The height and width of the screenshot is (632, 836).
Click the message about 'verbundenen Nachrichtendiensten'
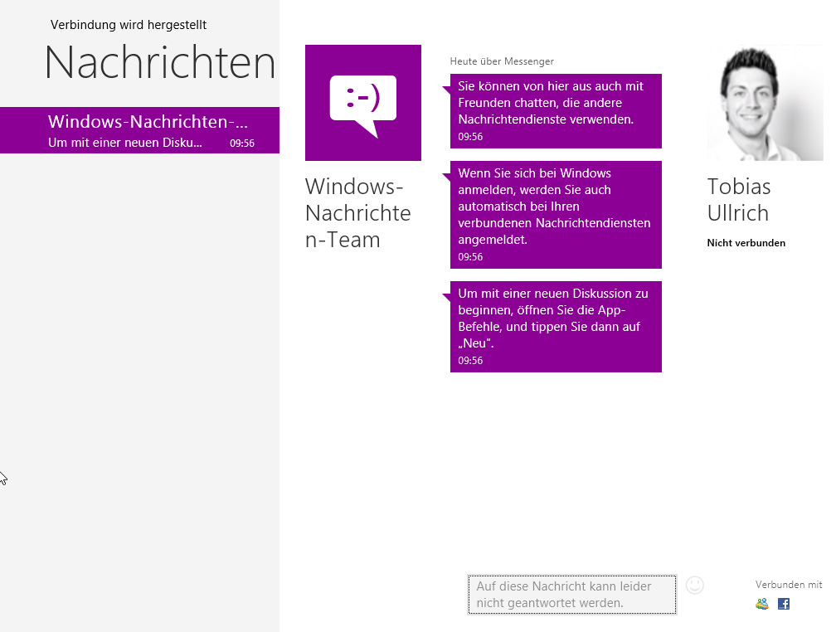click(556, 215)
